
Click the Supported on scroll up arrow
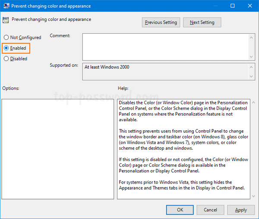[251, 67]
